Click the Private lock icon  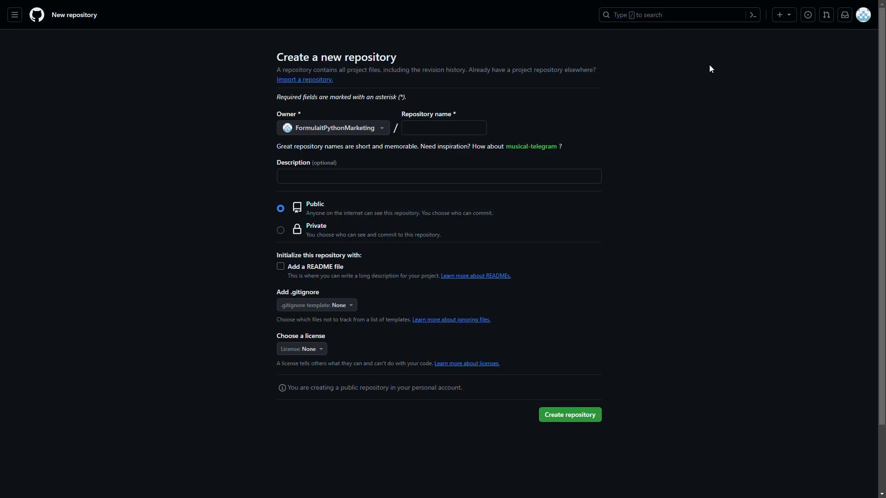tap(297, 229)
